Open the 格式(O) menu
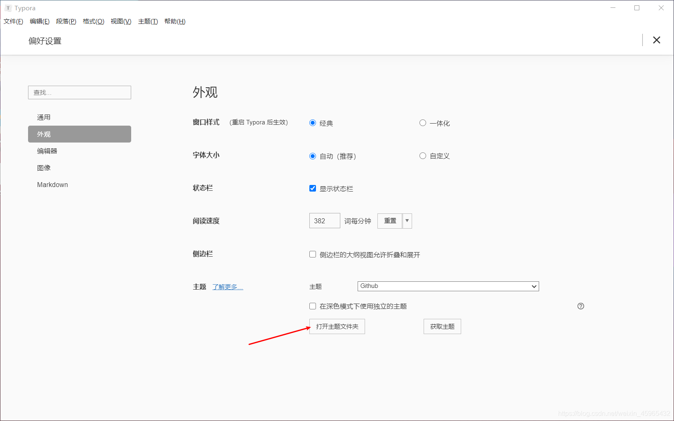This screenshot has width=674, height=421. [93, 21]
